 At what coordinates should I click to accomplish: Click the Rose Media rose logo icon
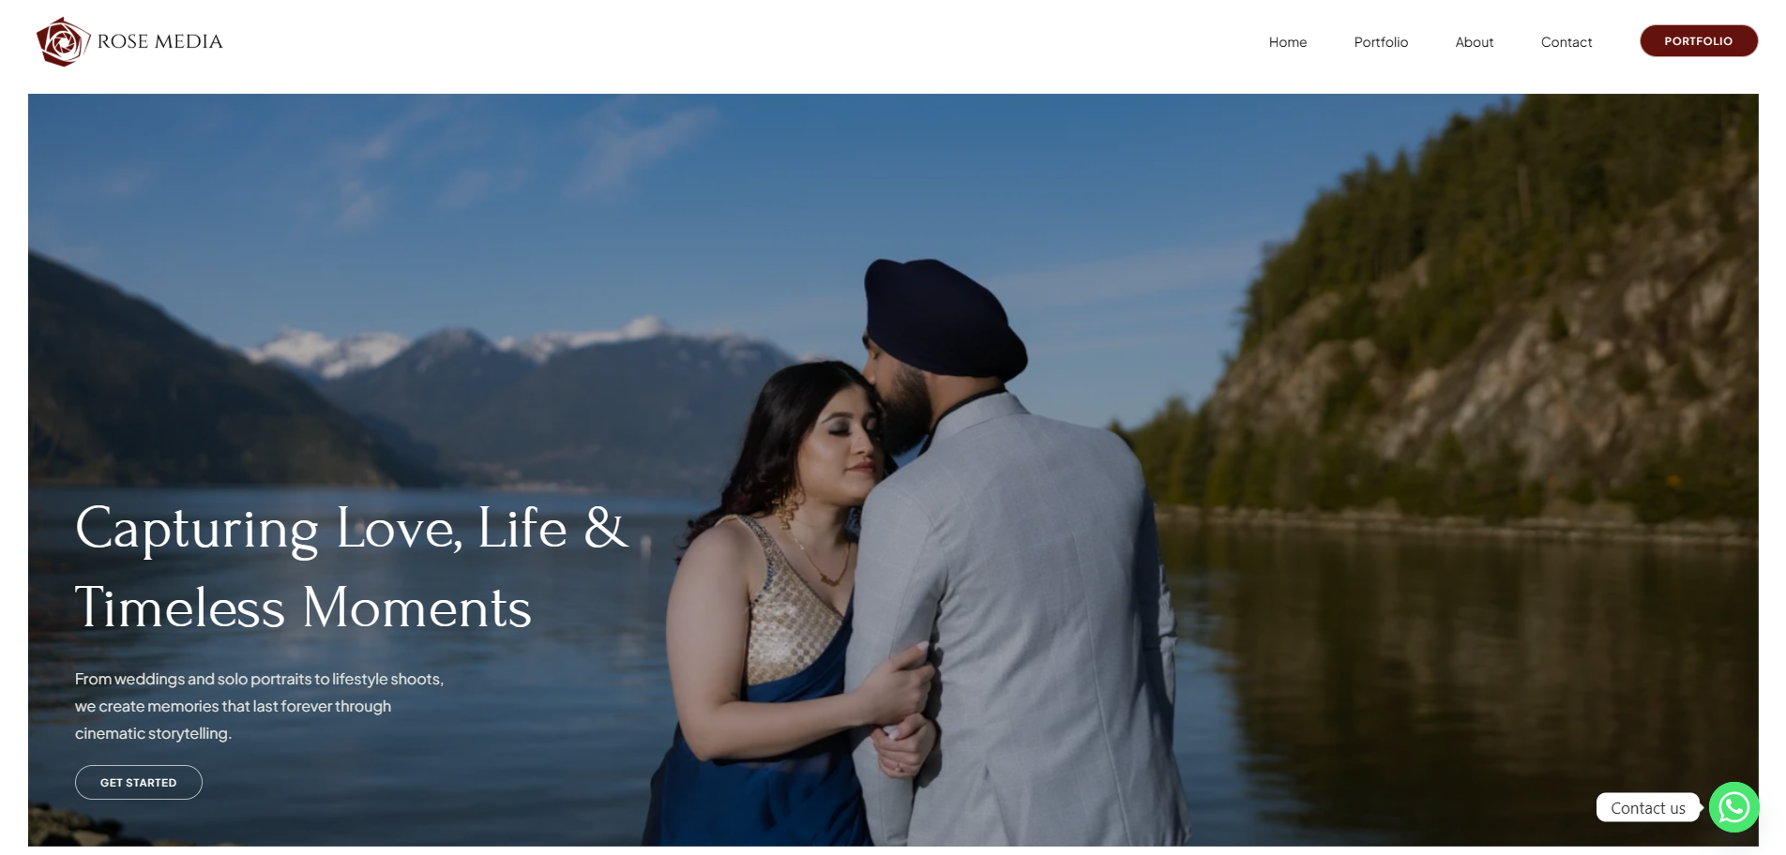tap(62, 42)
